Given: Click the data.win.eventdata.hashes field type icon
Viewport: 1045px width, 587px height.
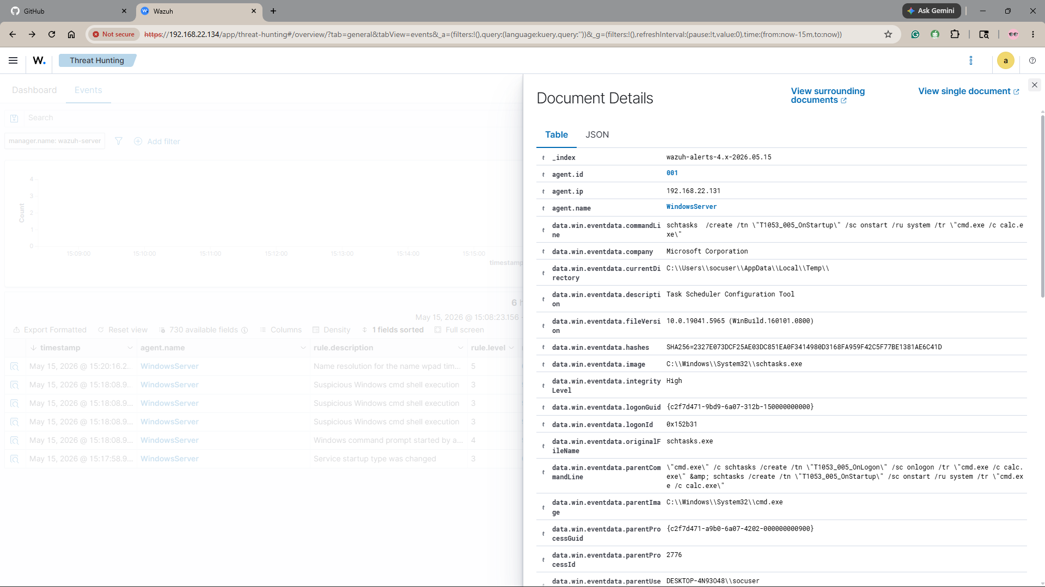Looking at the screenshot, I should 543,348.
